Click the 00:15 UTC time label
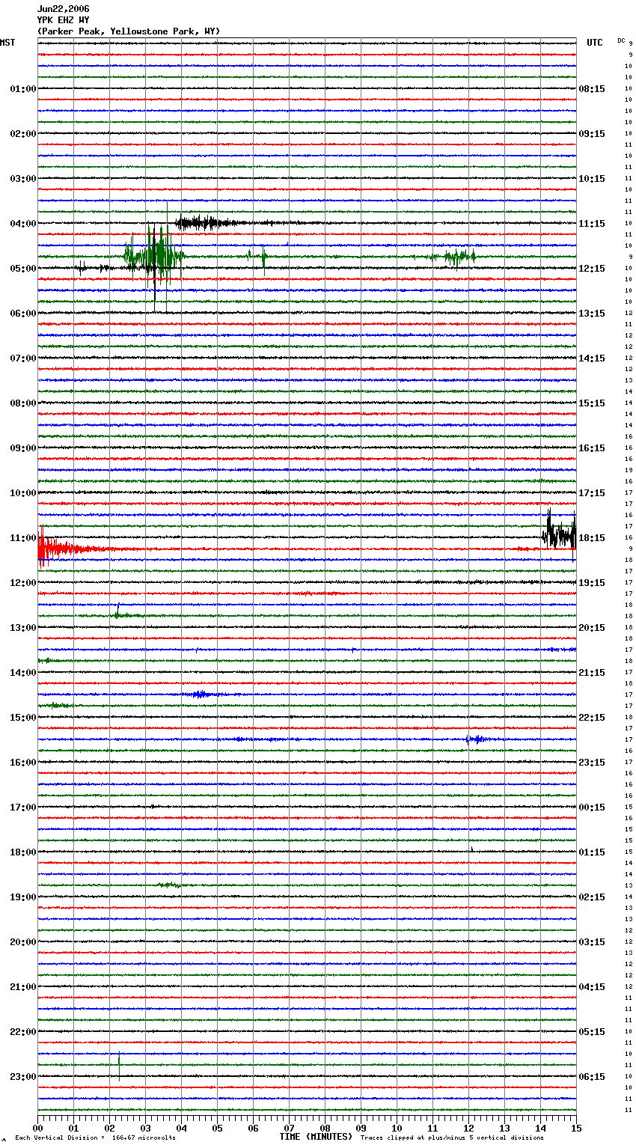This screenshot has height=1148, width=636. coord(592,807)
